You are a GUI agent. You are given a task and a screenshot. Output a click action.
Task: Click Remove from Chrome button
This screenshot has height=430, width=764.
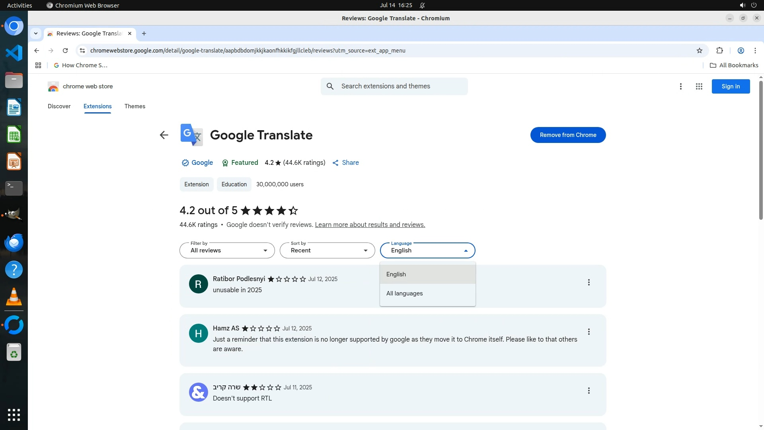568,135
